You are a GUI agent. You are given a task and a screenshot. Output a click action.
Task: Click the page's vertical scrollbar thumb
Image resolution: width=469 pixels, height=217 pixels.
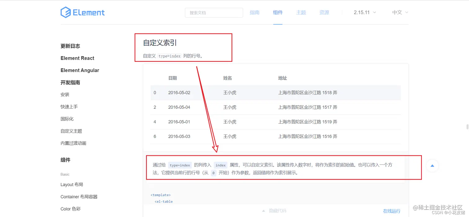467,127
